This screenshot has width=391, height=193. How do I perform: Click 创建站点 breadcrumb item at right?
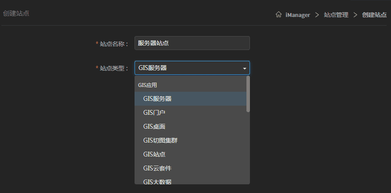(x=374, y=15)
